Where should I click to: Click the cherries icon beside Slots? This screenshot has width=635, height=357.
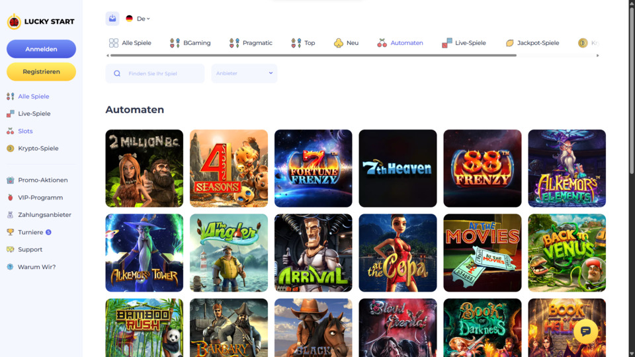10,131
